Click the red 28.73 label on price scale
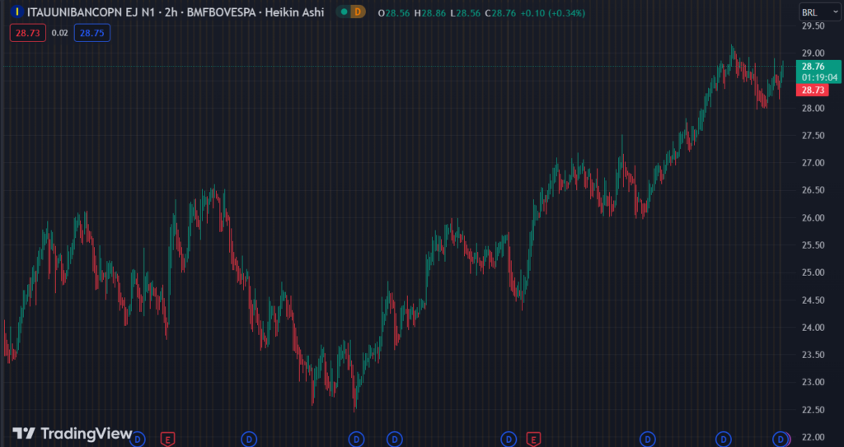Screen dimensions: 844x447 click(812, 90)
